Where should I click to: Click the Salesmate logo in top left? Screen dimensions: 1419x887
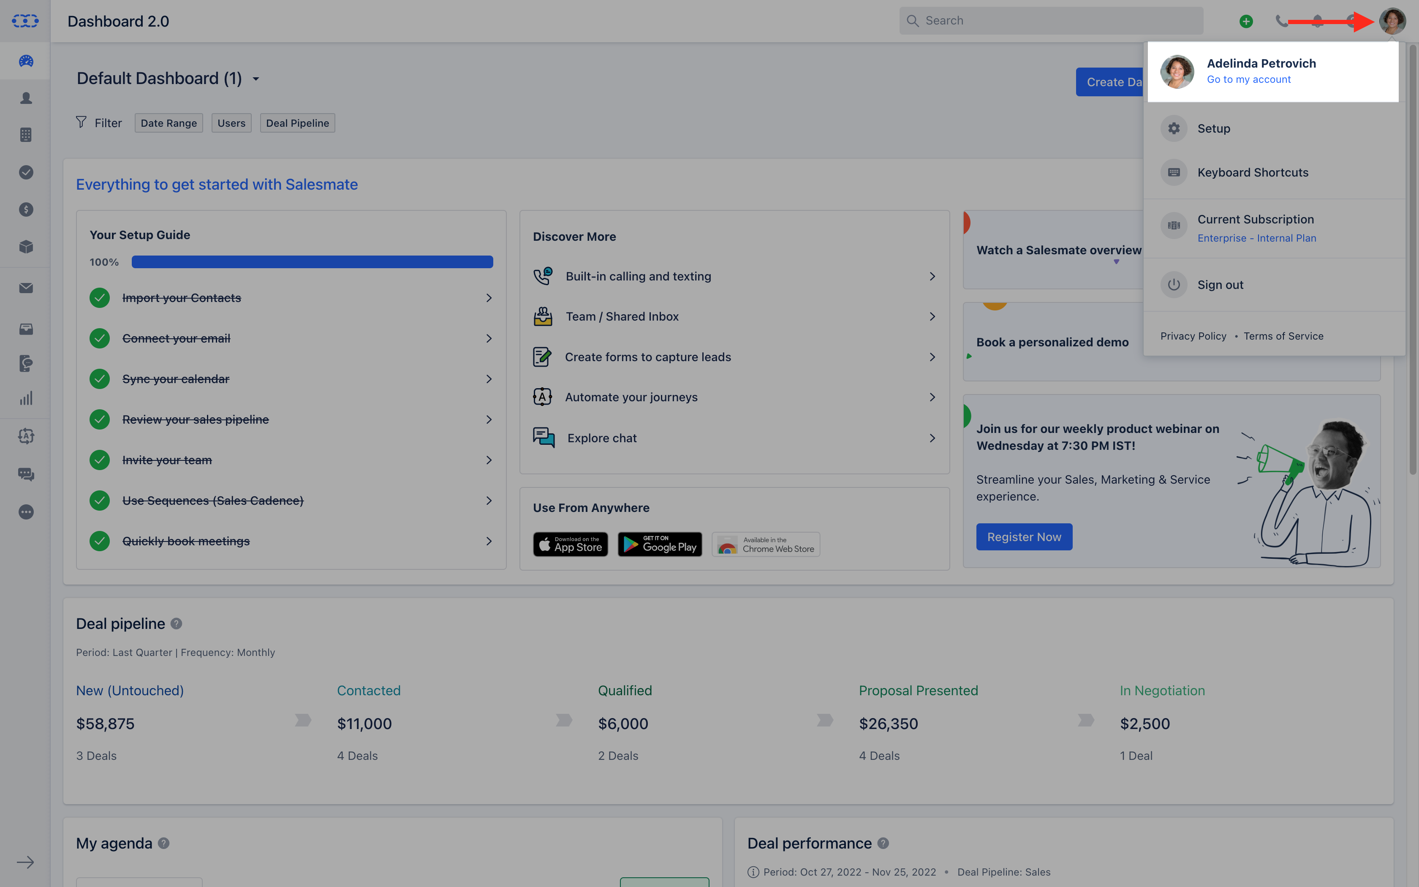tap(25, 21)
